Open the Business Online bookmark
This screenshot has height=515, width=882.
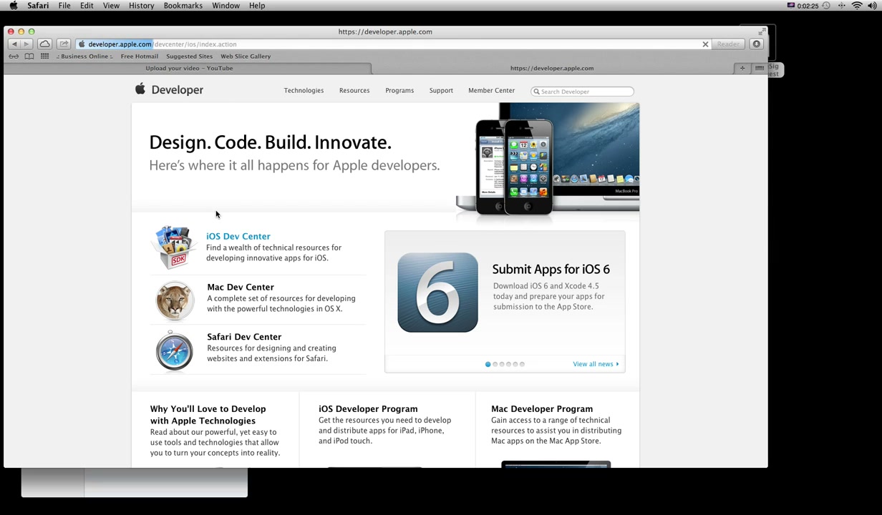click(x=85, y=57)
